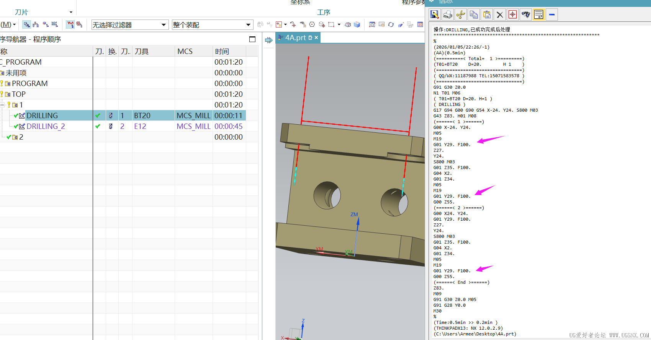This screenshot has height=340, width=651.
Task: Switch to the 4A.prt document tab
Action: pos(295,37)
